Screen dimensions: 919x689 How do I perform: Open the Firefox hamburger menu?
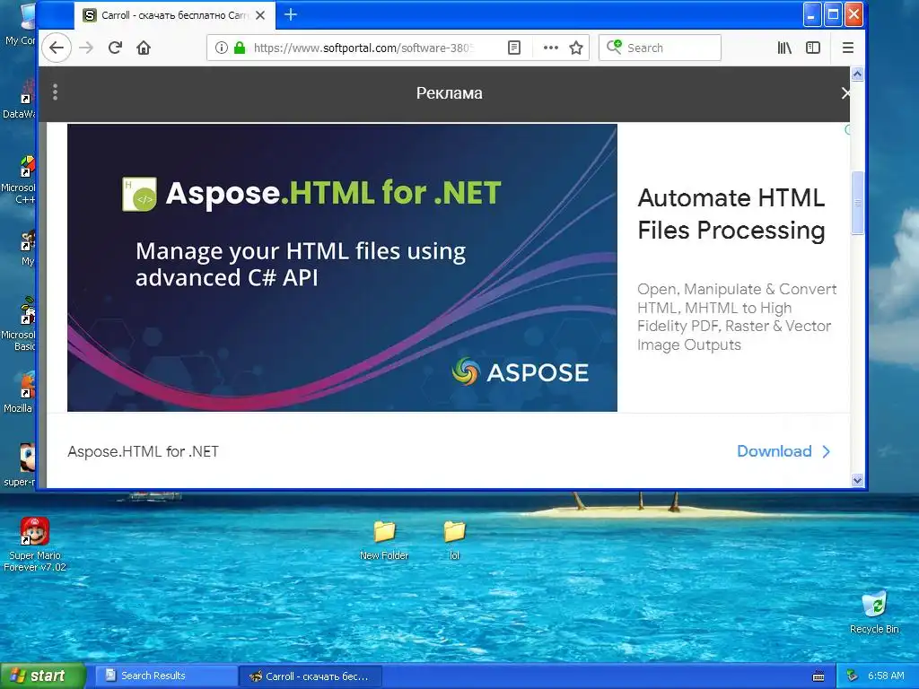[x=847, y=48]
